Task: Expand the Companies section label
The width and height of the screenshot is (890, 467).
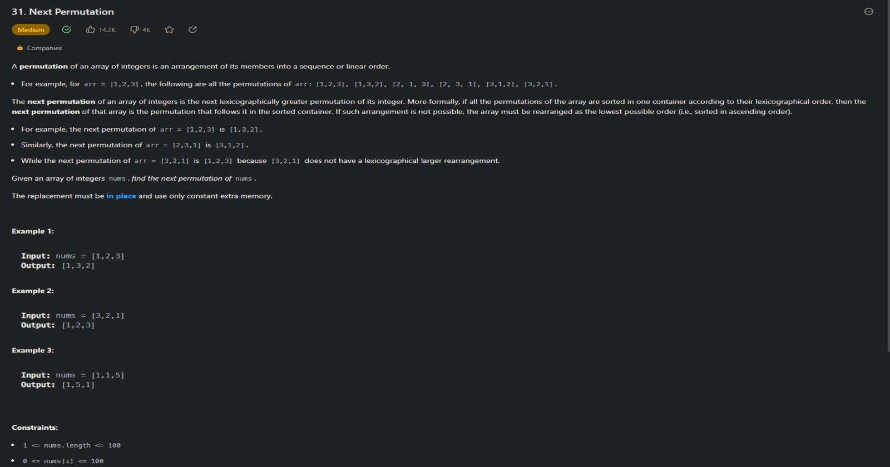Action: tap(44, 48)
